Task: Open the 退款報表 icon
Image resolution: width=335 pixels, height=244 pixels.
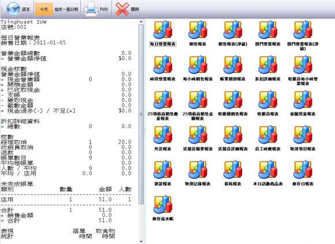Action: [162, 173]
